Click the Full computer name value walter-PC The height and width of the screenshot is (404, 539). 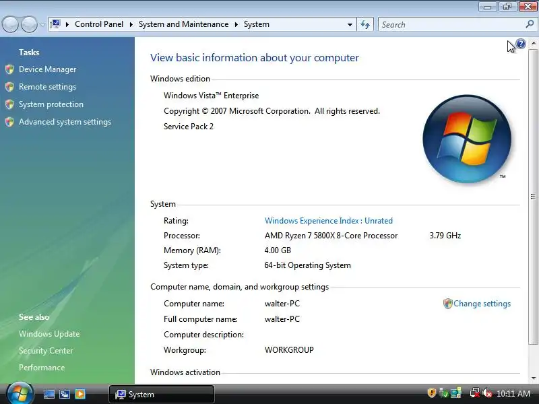pos(282,319)
